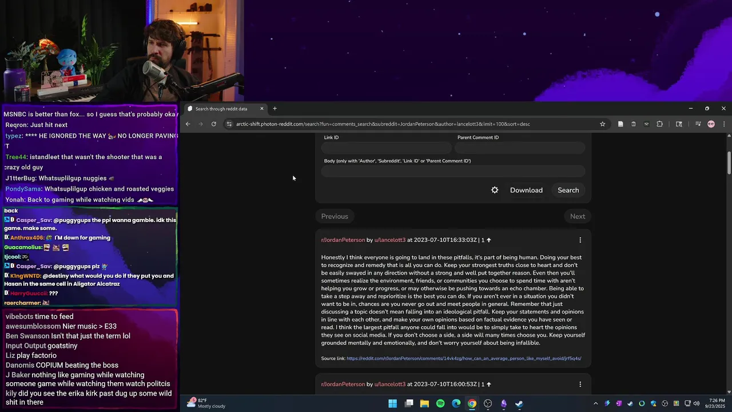732x412 pixels.
Task: Click the streamer webcam thumbnail
Action: tap(121, 51)
